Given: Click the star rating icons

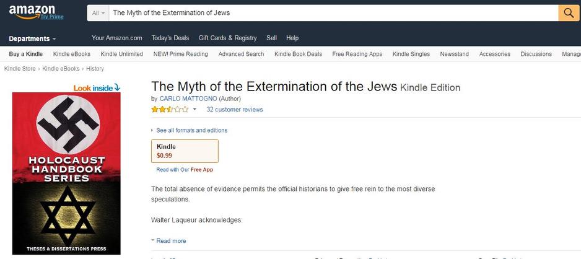Looking at the screenshot, I should [170, 110].
